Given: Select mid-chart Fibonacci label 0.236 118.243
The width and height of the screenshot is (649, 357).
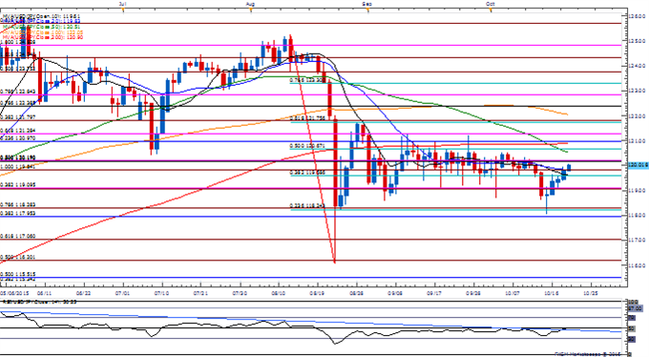Looking at the screenshot, I should tap(307, 205).
